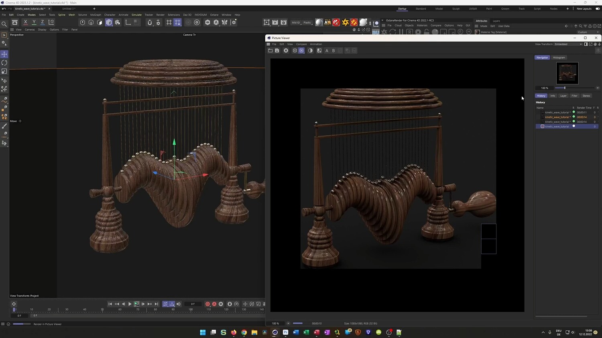The image size is (602, 338).
Task: Open the Simulate menu
Action: coord(136,15)
